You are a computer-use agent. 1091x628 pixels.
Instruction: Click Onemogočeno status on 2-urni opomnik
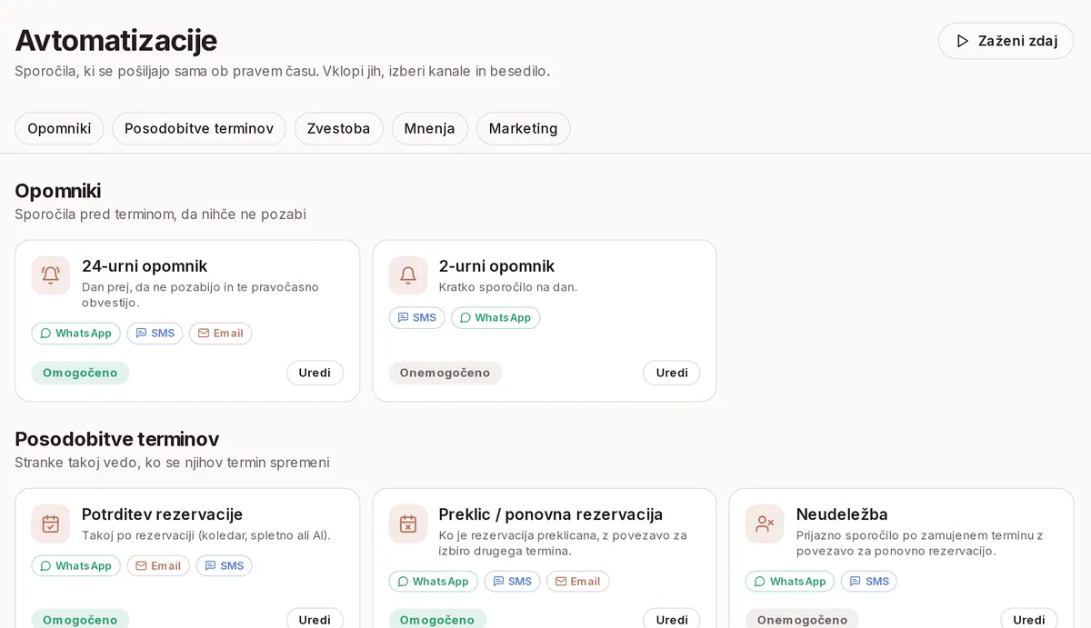coord(445,373)
